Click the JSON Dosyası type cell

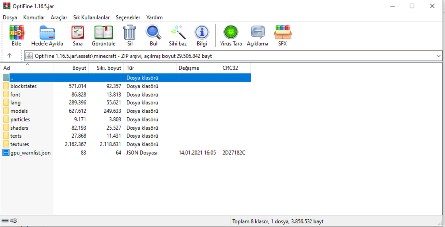pos(142,153)
